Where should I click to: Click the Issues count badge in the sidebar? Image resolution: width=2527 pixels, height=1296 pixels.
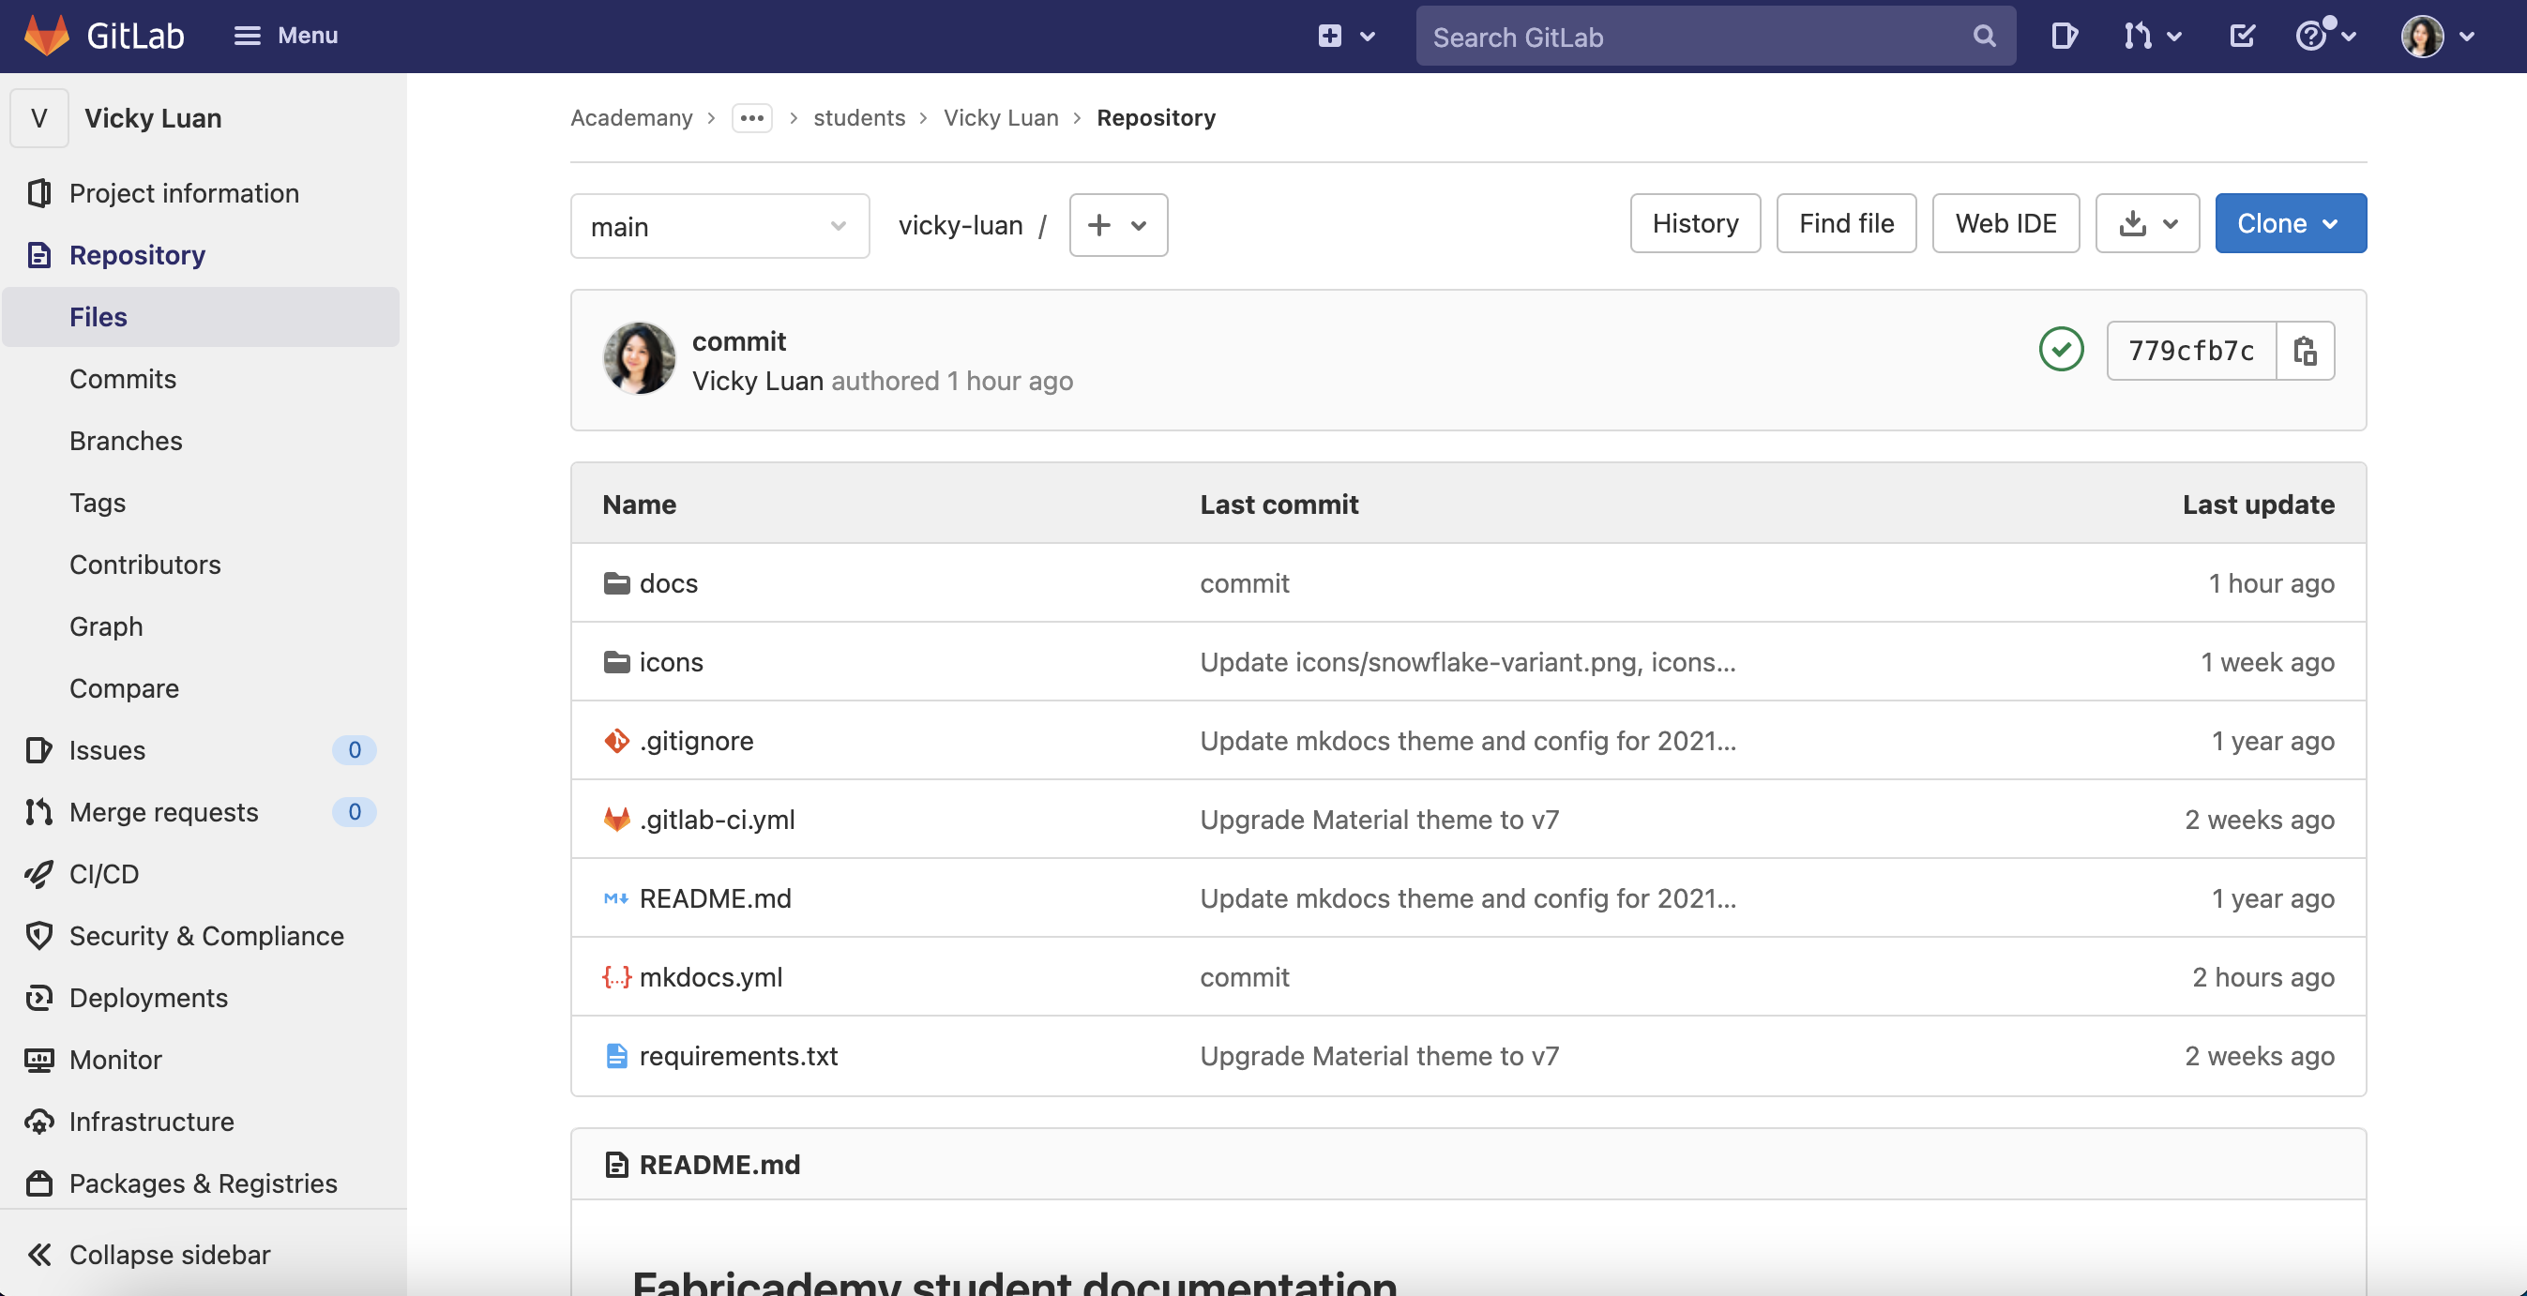point(355,749)
